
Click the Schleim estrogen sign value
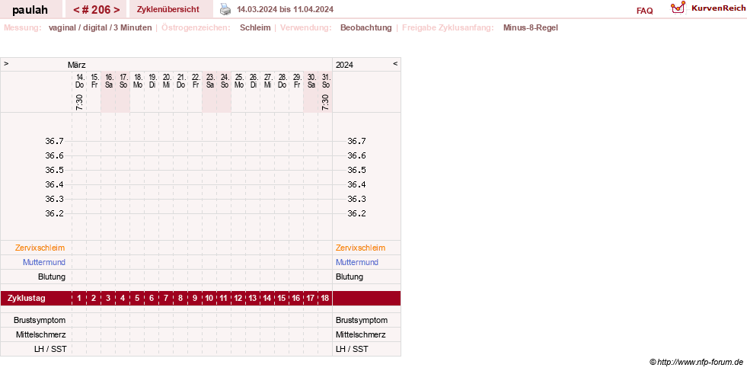coord(255,27)
